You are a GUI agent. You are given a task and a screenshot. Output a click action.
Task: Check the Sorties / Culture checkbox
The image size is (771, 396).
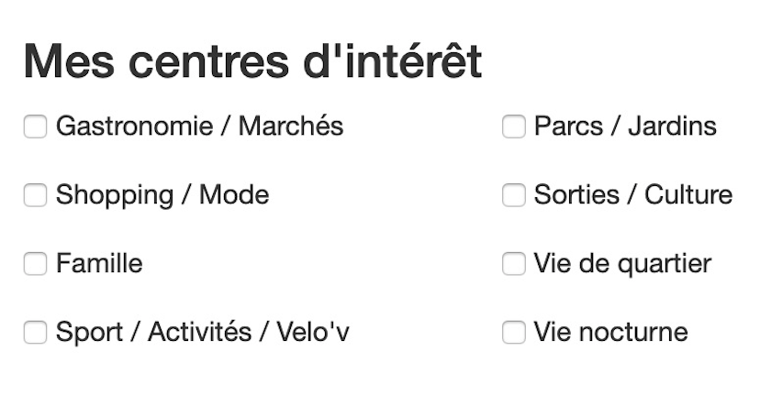[x=514, y=195]
